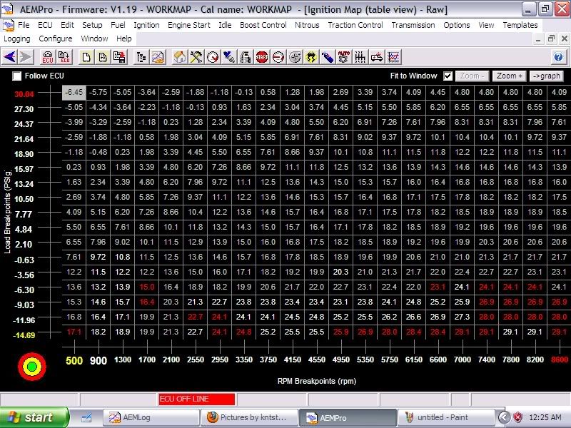Open the Traction Control menu
Image resolution: width=571 pixels, height=428 pixels.
click(355, 25)
